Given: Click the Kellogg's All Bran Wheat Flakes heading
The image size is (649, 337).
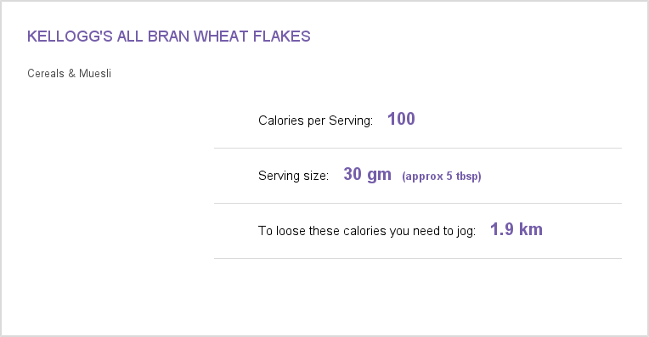Looking at the screenshot, I should point(169,37).
